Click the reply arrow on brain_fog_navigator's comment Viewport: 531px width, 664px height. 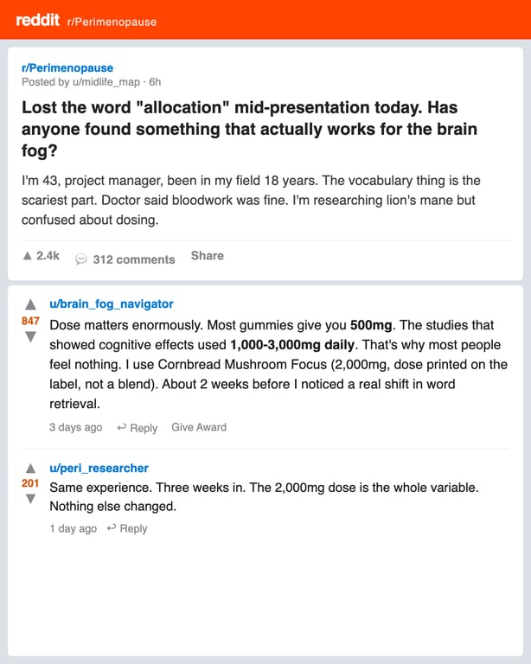coord(122,427)
